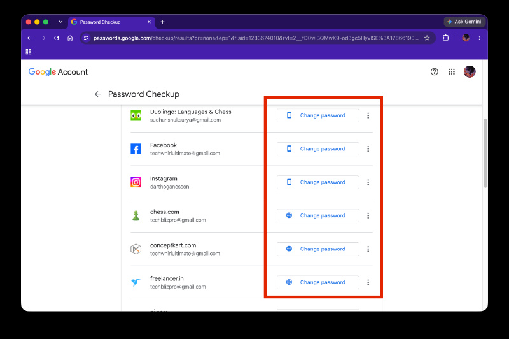Click the page vertical scrollbar

(x=485, y=153)
